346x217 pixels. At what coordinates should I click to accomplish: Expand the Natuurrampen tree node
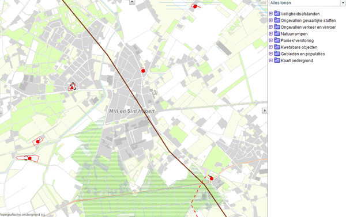pos(271,34)
